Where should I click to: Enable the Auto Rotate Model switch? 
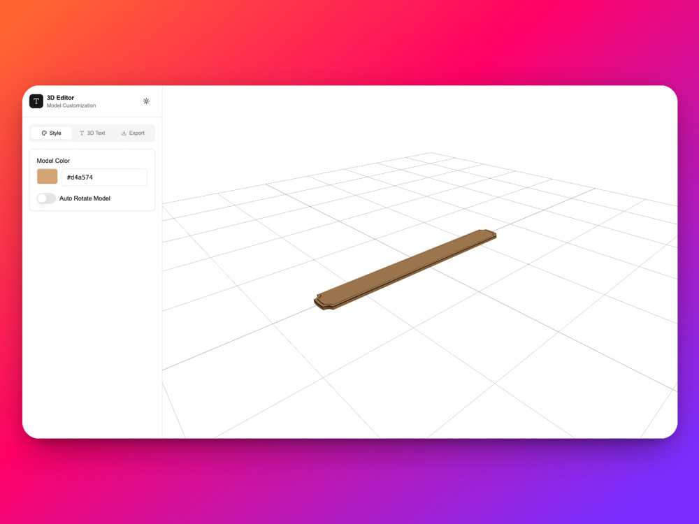tap(46, 198)
